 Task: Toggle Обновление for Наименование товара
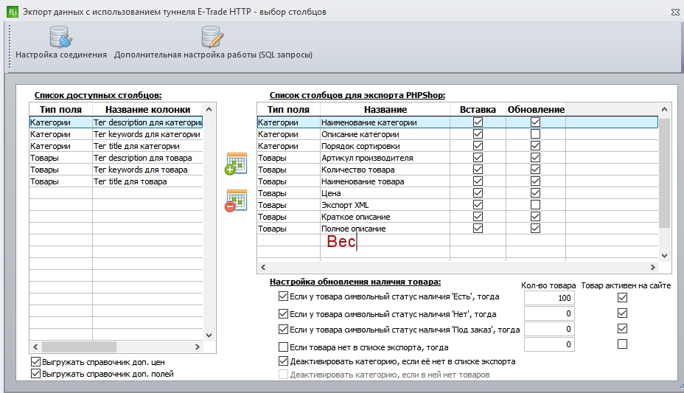click(535, 181)
